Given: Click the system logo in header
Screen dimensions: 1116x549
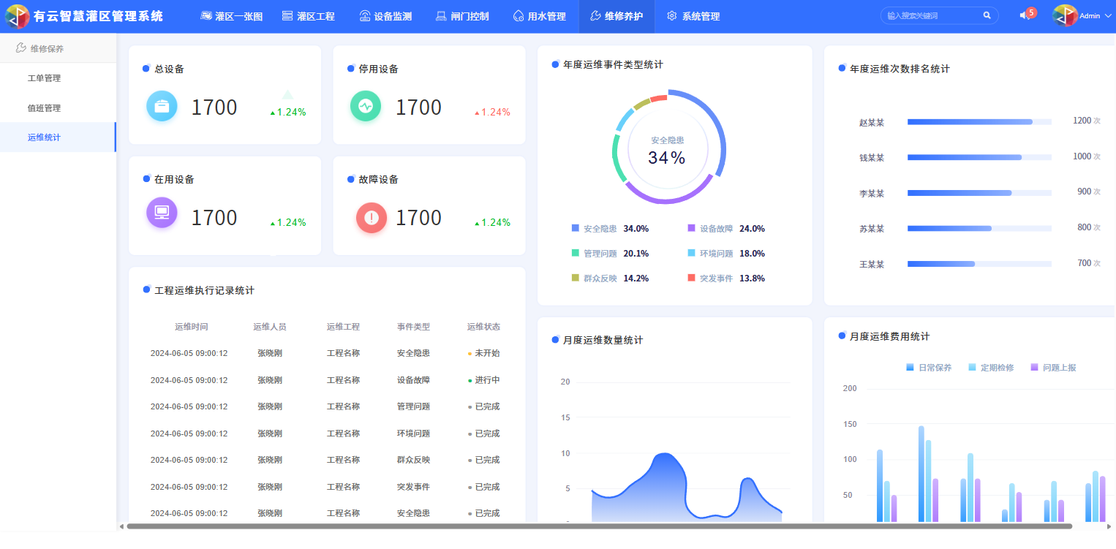Looking at the screenshot, I should [18, 16].
